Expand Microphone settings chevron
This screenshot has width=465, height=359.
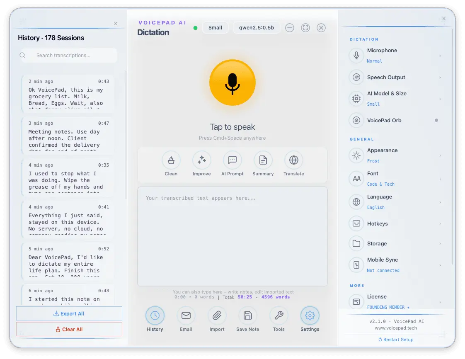pyautogui.click(x=440, y=56)
